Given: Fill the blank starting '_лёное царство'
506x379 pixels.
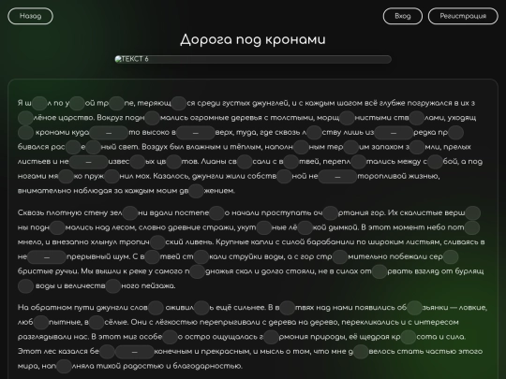Looking at the screenshot, I should click(x=25, y=118).
